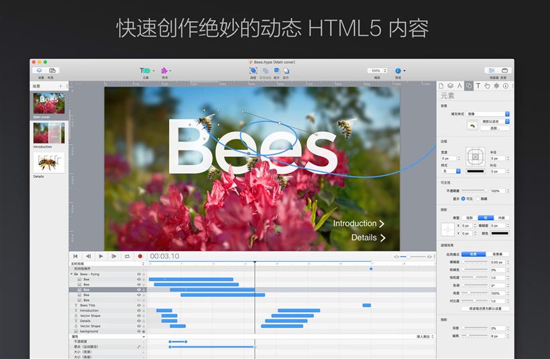
Task: Click the purple Symbols toolbar icon
Action: point(164,70)
